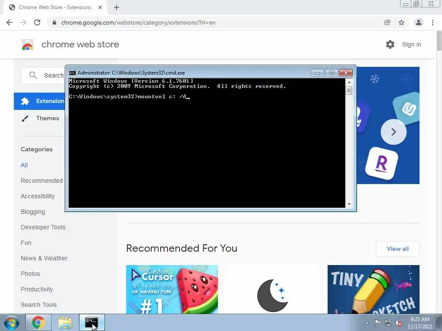Click cmd scrollbar up arrow
442x331 pixels.
tap(349, 82)
